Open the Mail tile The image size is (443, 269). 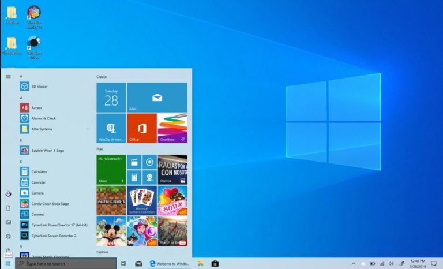point(157,98)
